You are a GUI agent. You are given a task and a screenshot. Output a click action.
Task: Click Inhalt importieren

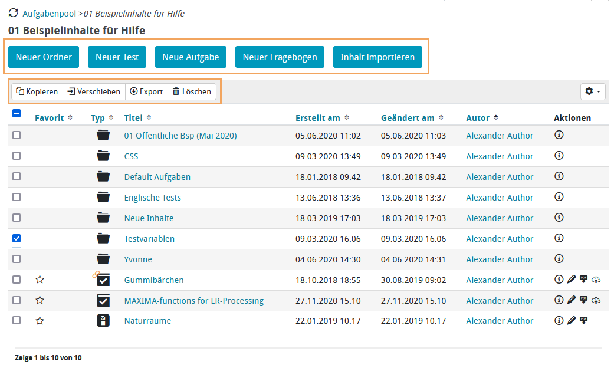[x=377, y=57]
